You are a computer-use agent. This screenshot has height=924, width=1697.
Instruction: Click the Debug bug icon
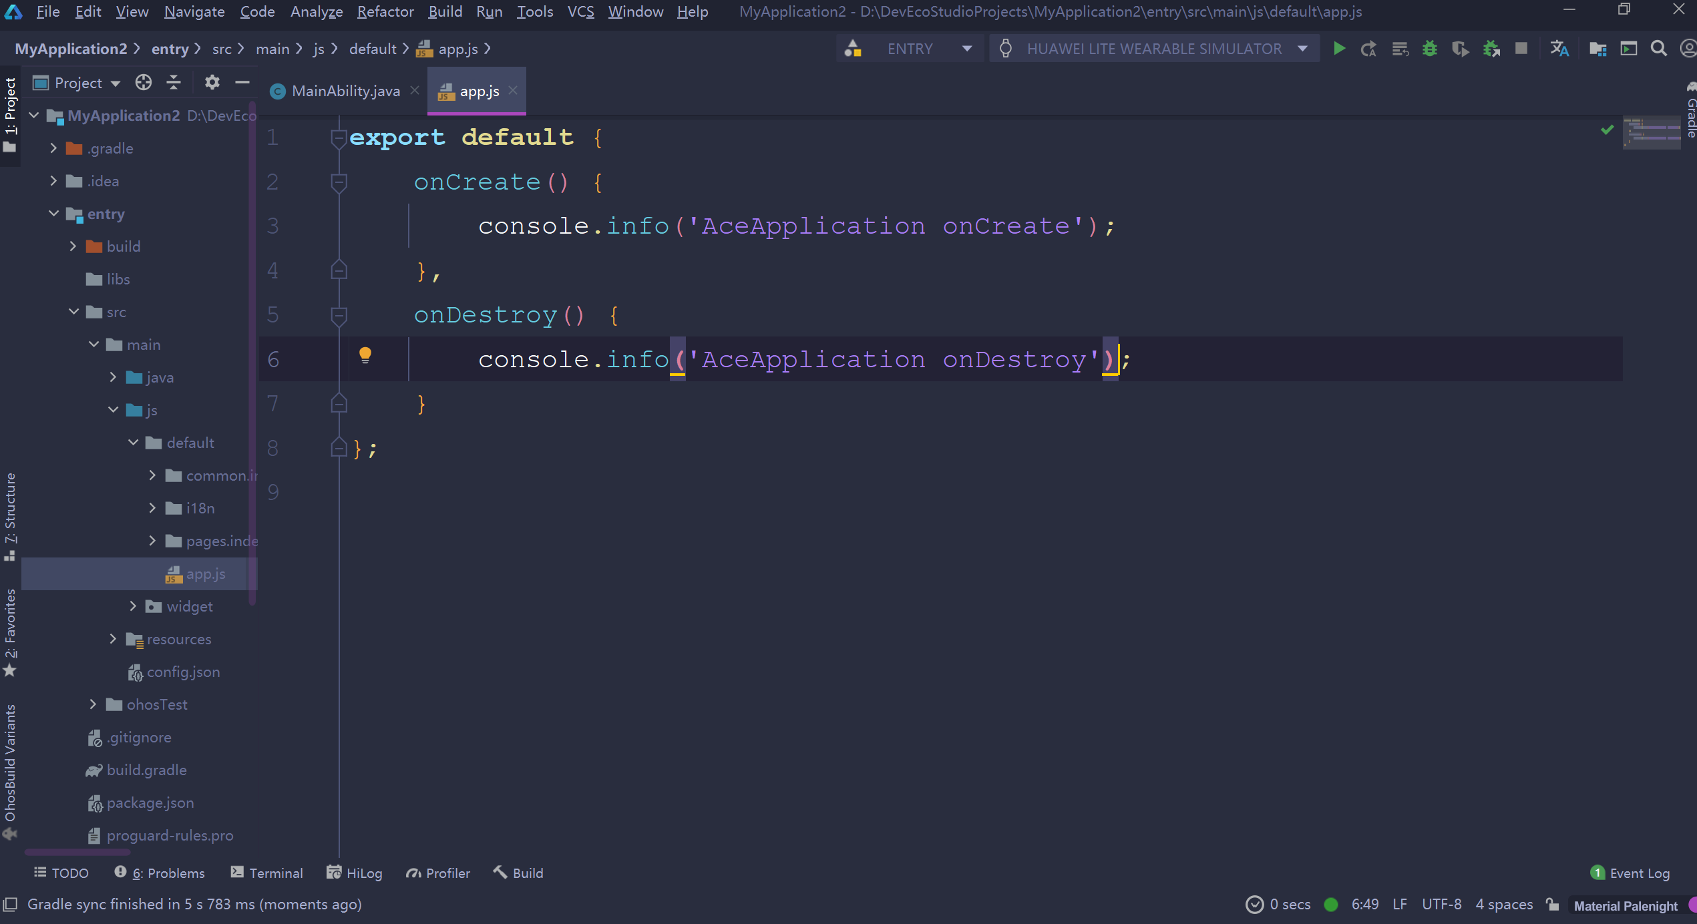click(1429, 49)
